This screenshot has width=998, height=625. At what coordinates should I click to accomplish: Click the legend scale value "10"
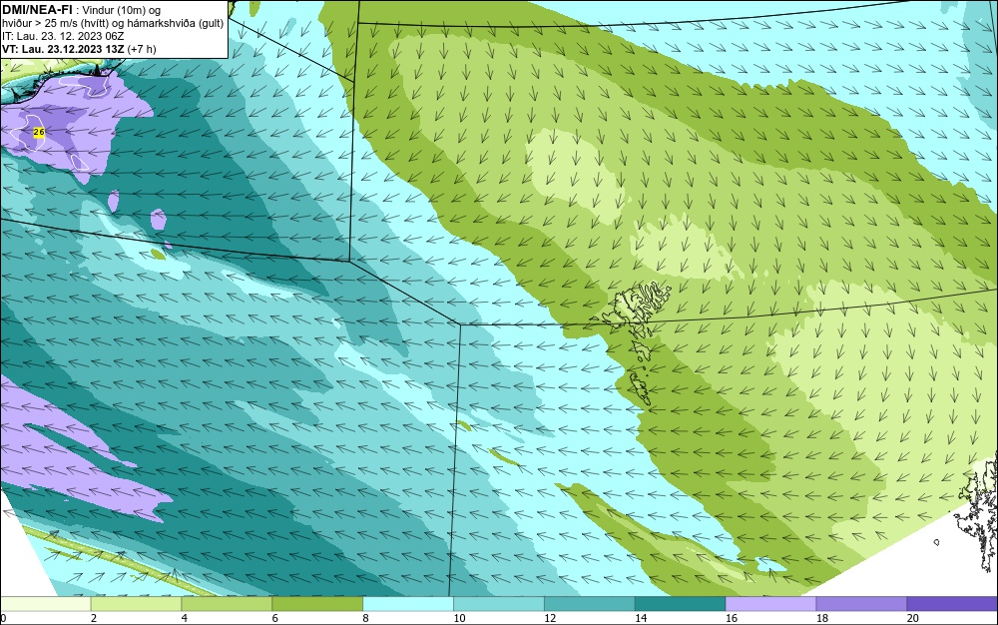[x=459, y=618]
